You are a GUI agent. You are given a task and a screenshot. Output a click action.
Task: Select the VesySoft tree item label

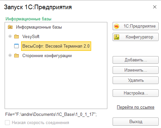(31, 36)
